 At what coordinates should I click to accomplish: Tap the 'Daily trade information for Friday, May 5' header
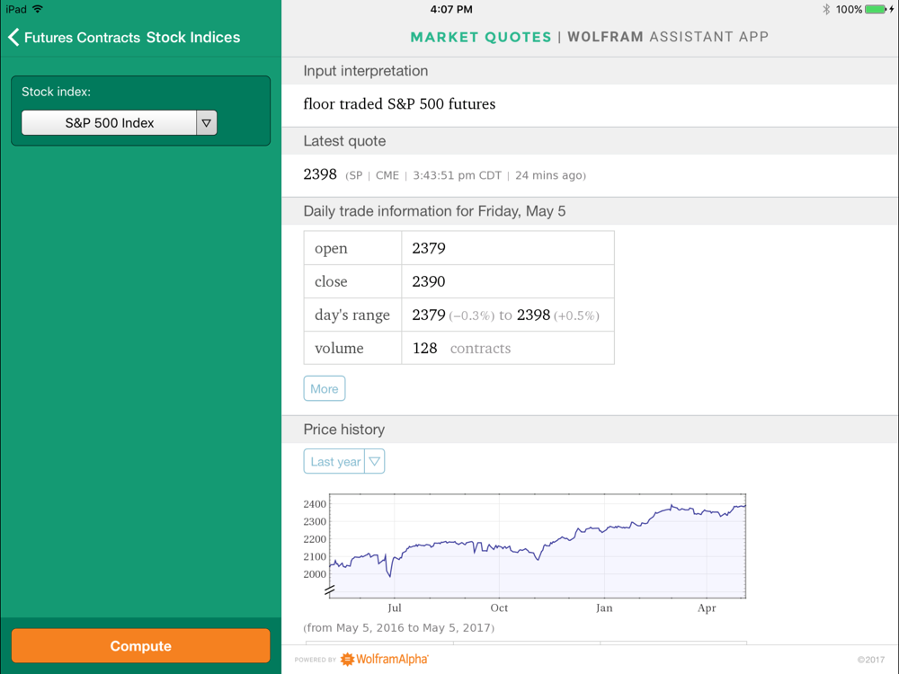[434, 211]
